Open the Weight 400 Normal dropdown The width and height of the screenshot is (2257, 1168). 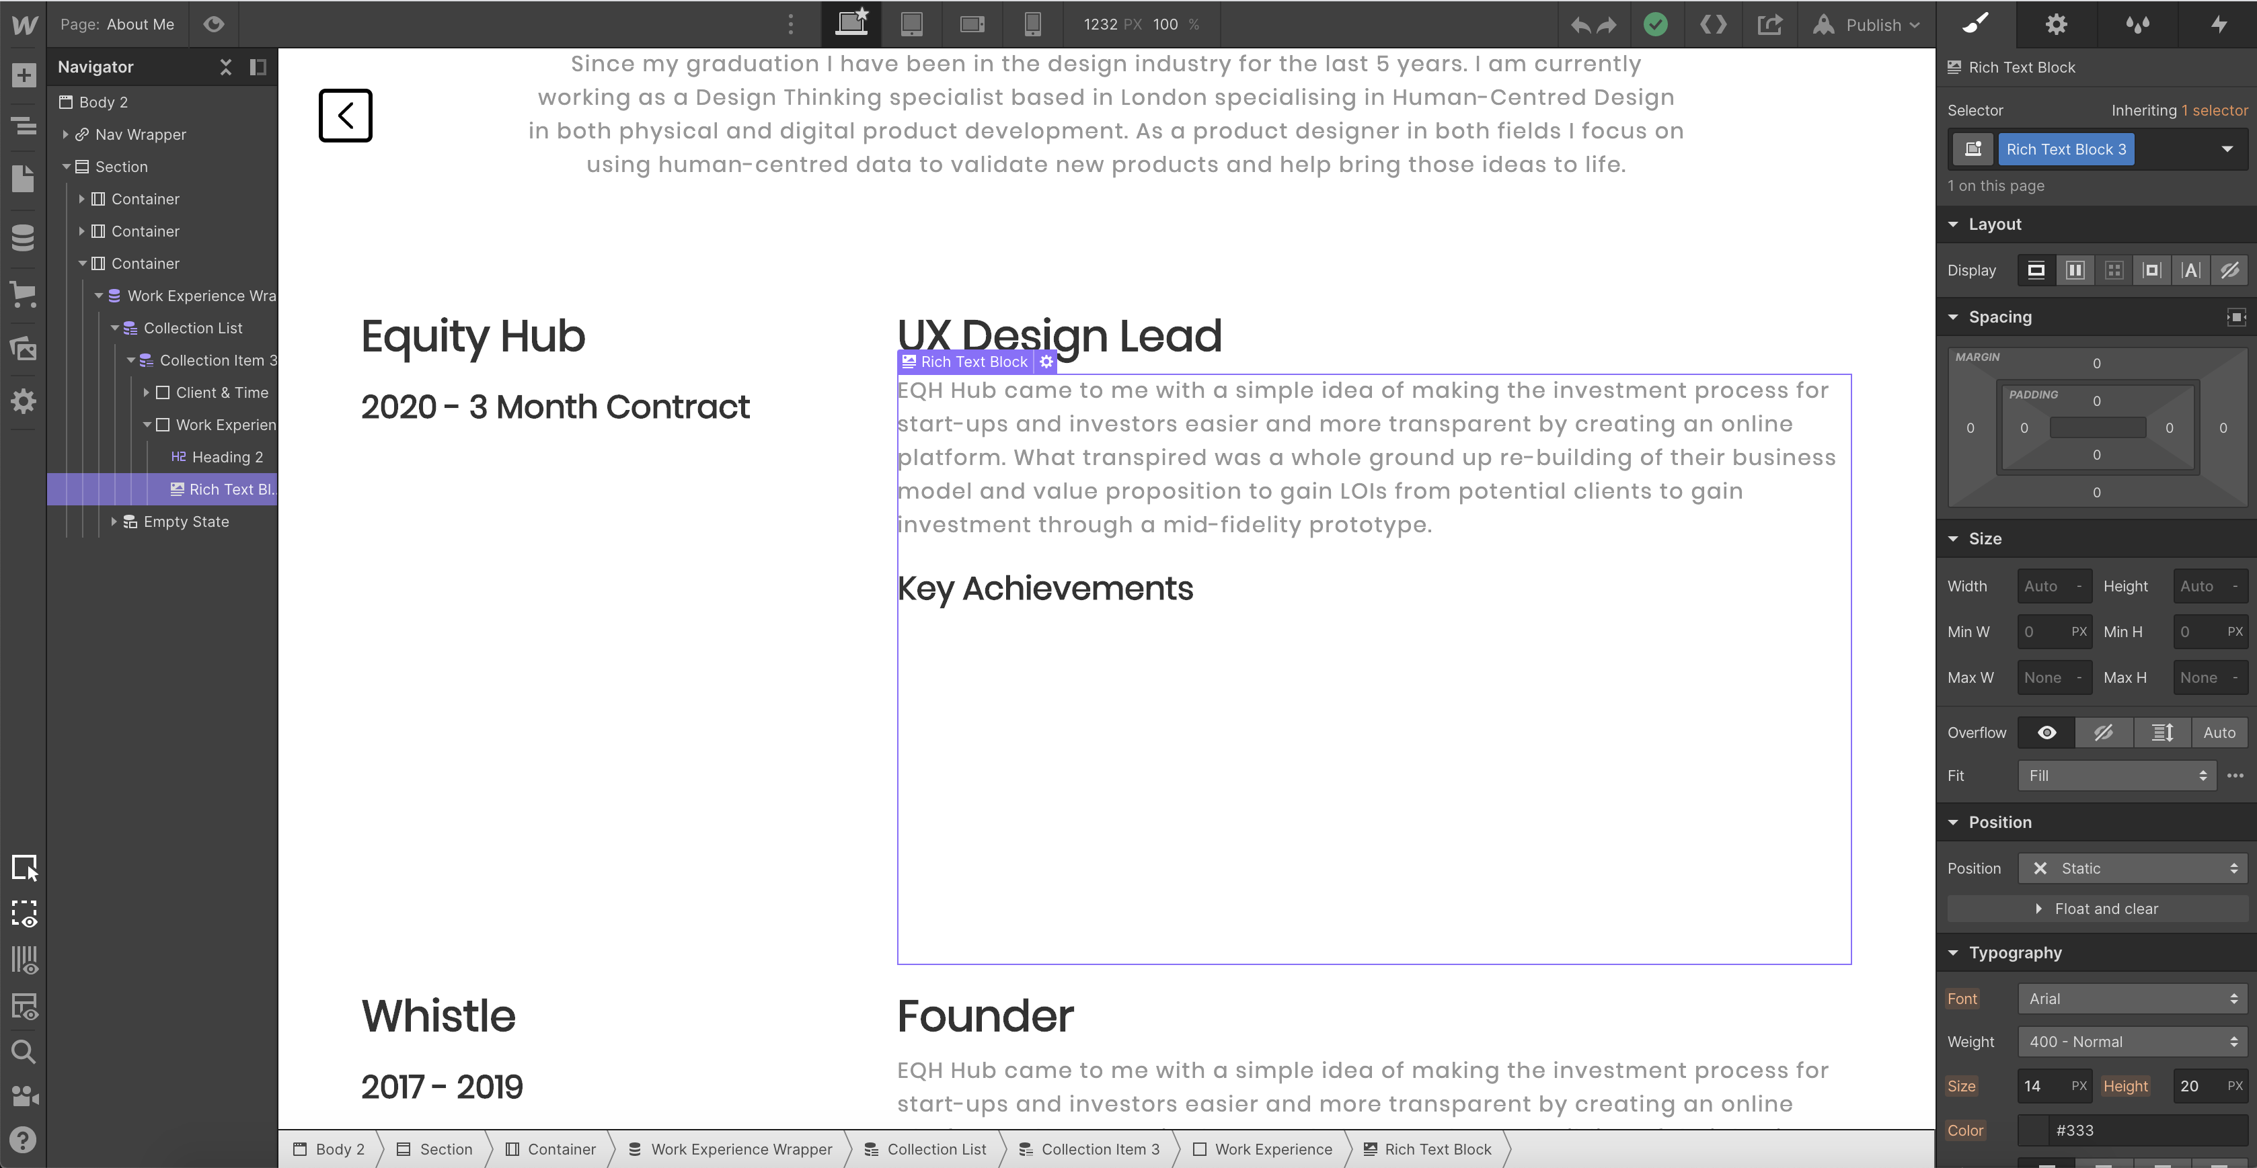[x=2133, y=1042]
